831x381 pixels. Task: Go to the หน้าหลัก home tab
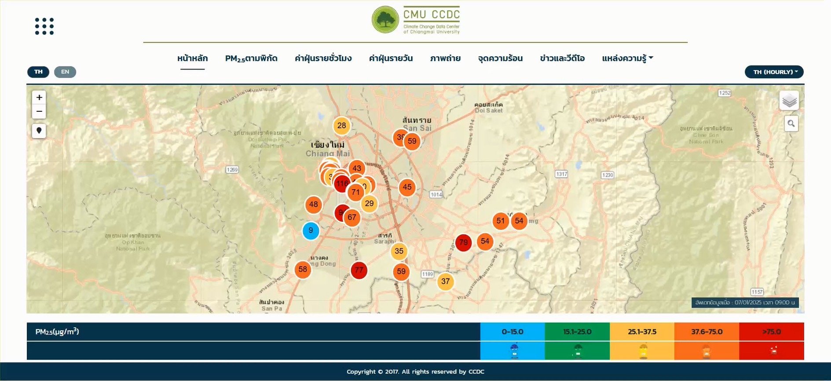pyautogui.click(x=192, y=58)
